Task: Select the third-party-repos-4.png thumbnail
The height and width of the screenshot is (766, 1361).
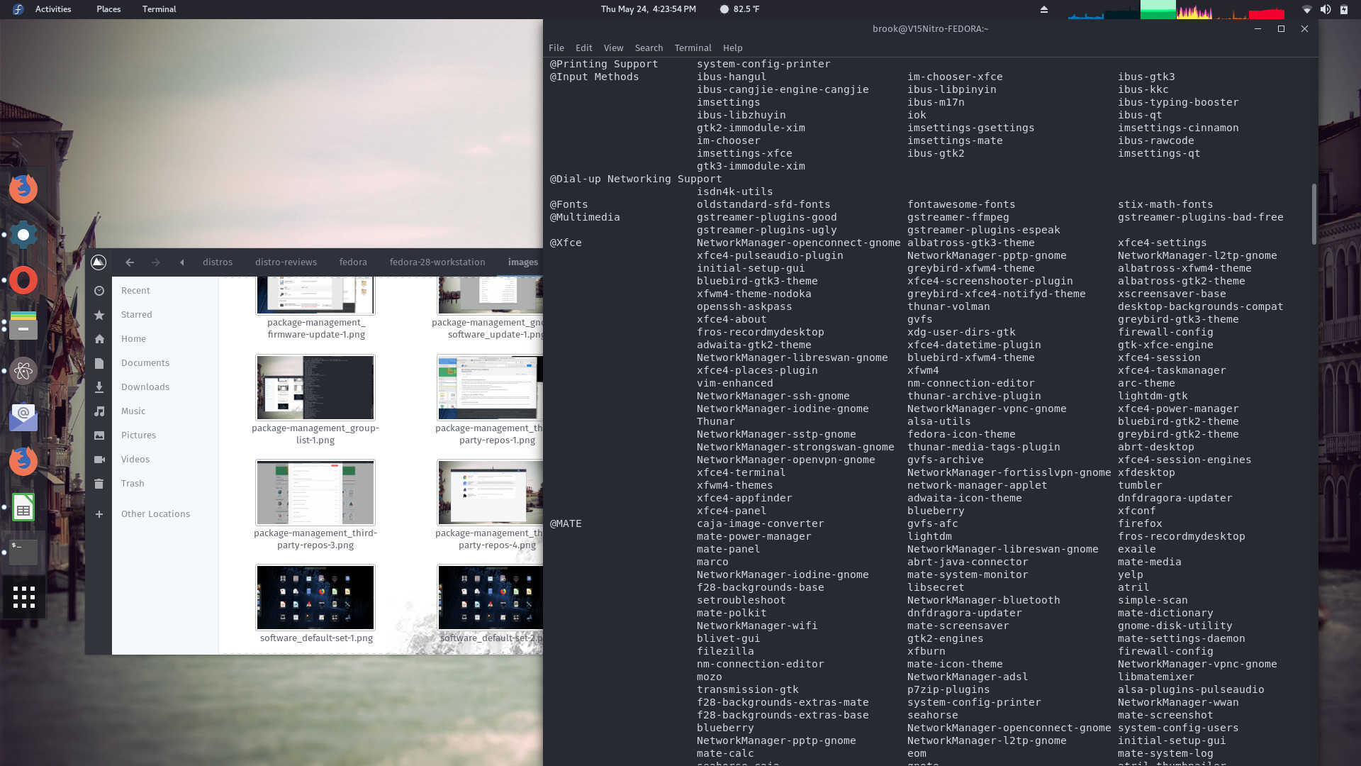Action: pyautogui.click(x=490, y=492)
